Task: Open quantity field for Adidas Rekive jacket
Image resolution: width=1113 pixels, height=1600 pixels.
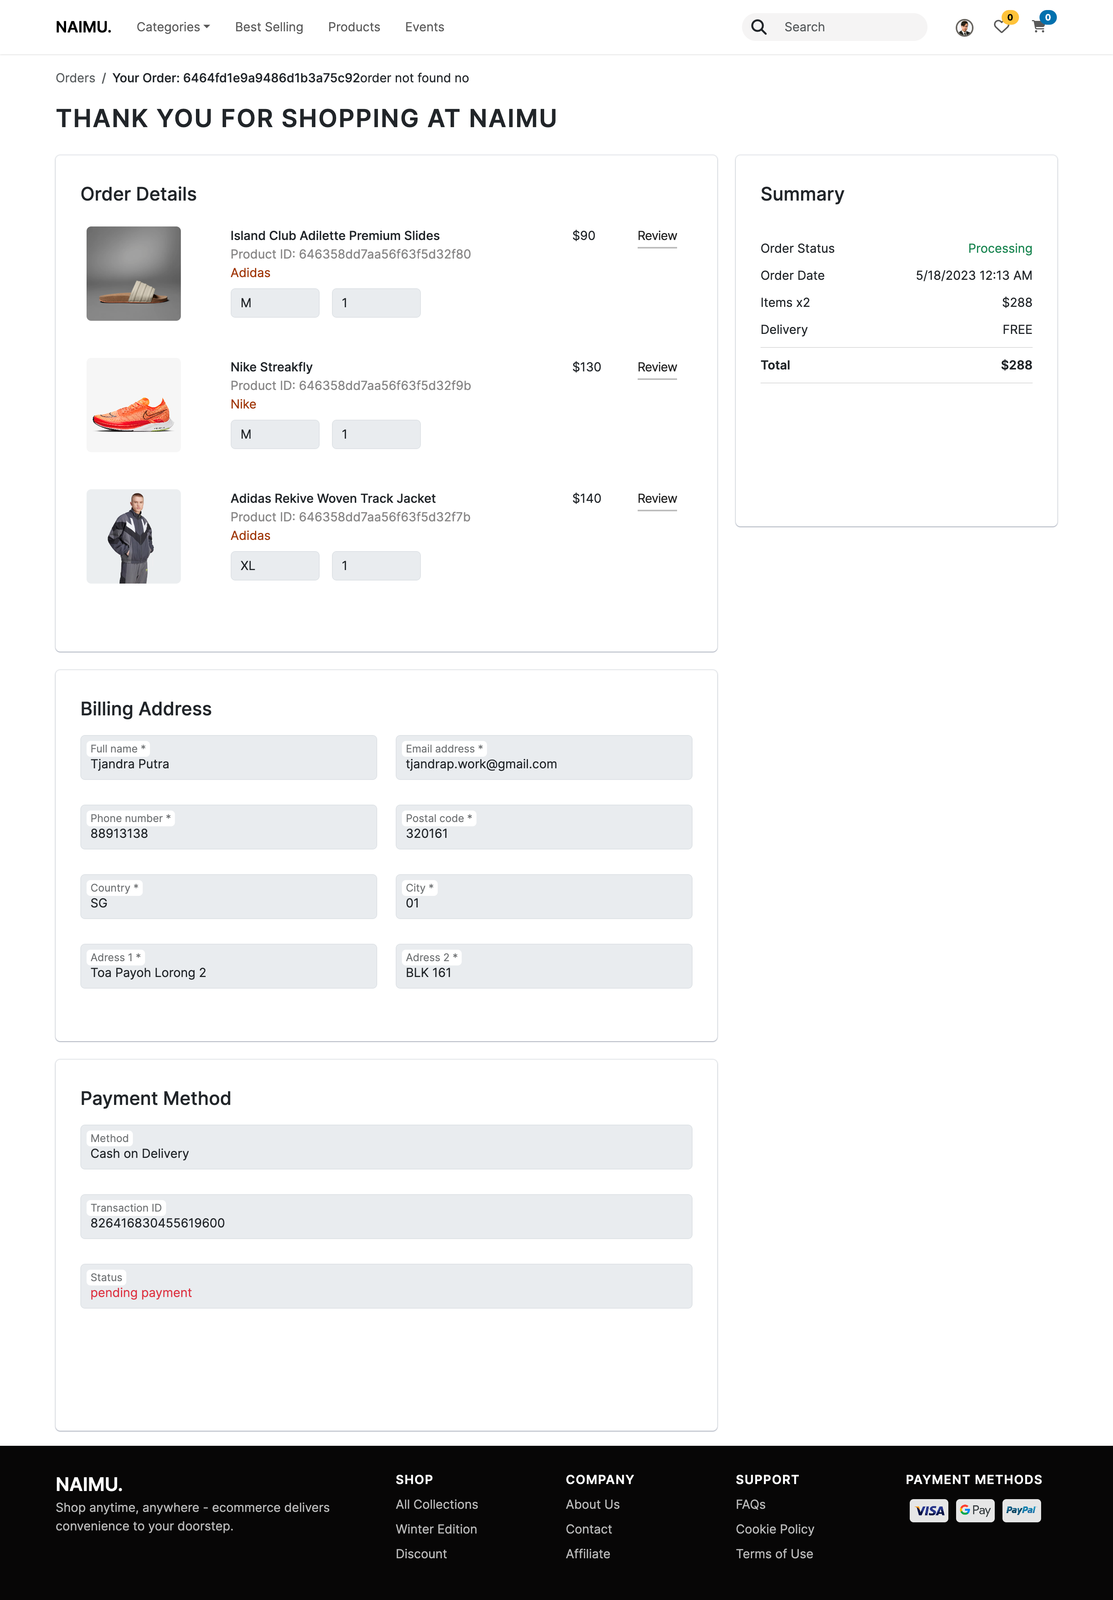Action: [x=376, y=565]
